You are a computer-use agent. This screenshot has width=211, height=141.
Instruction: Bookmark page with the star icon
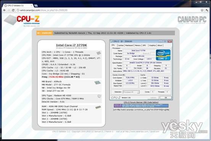tap(202, 10)
